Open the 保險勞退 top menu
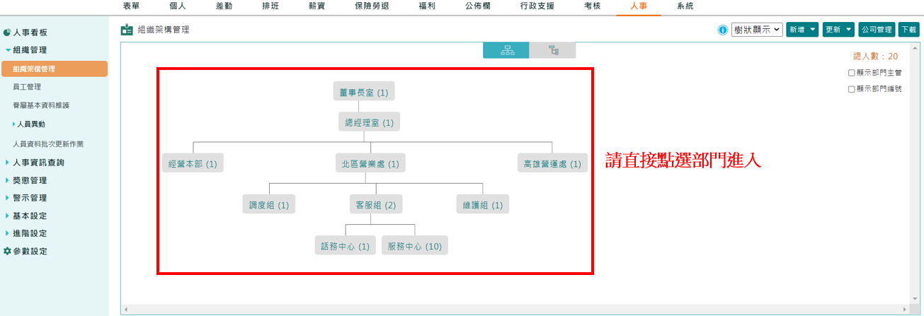Screen dimensions: 924x316 click(371, 6)
